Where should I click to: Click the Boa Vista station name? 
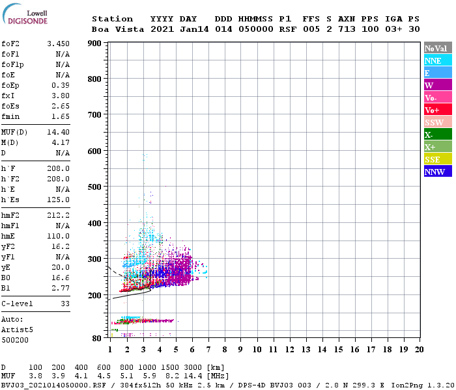pos(118,29)
